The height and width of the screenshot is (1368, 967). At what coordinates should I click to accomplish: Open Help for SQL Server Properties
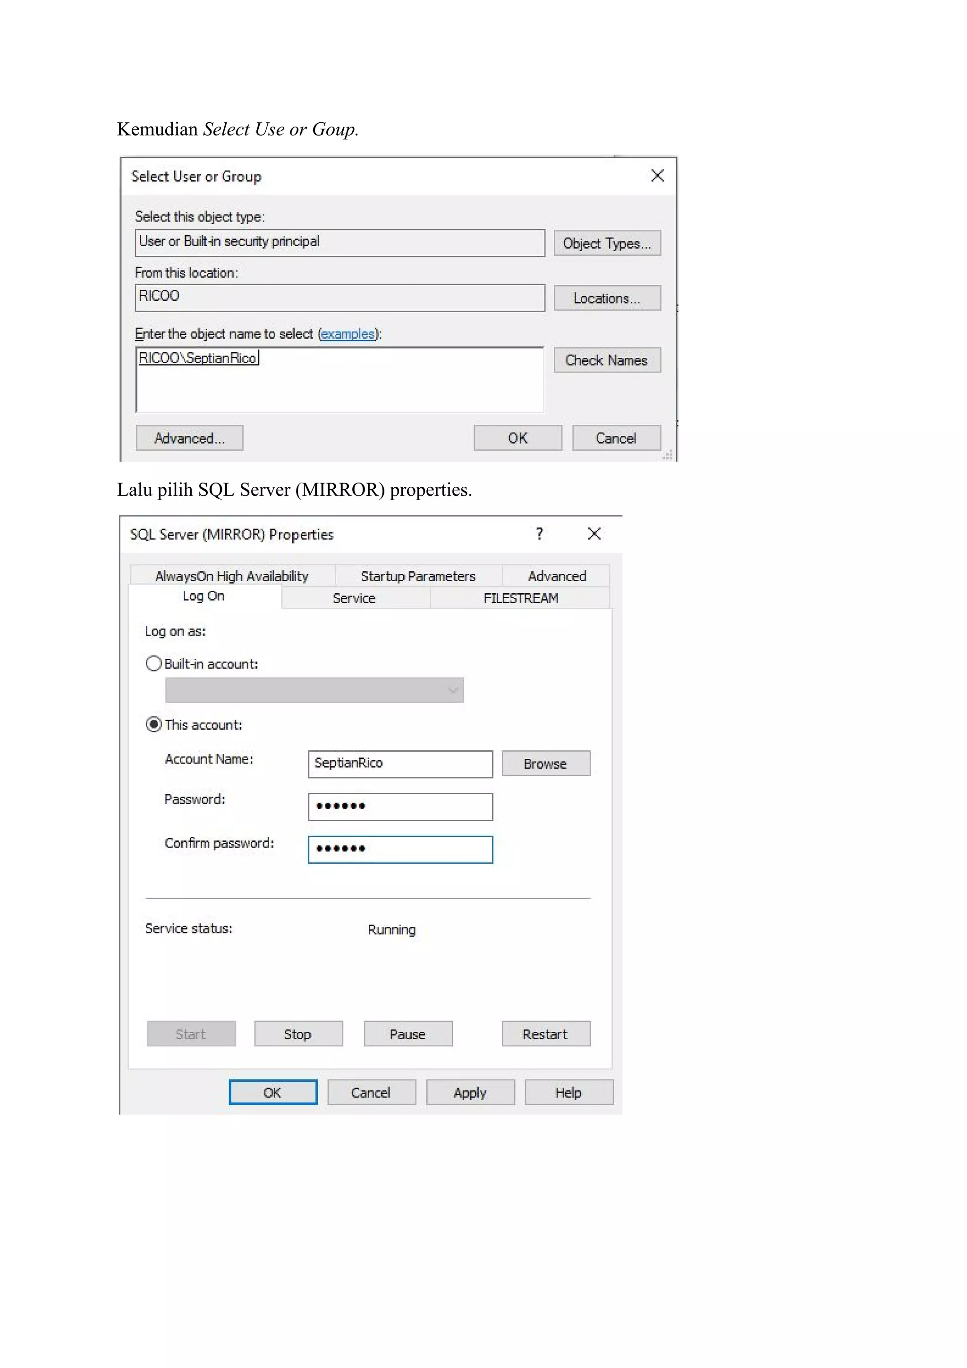[569, 1092]
